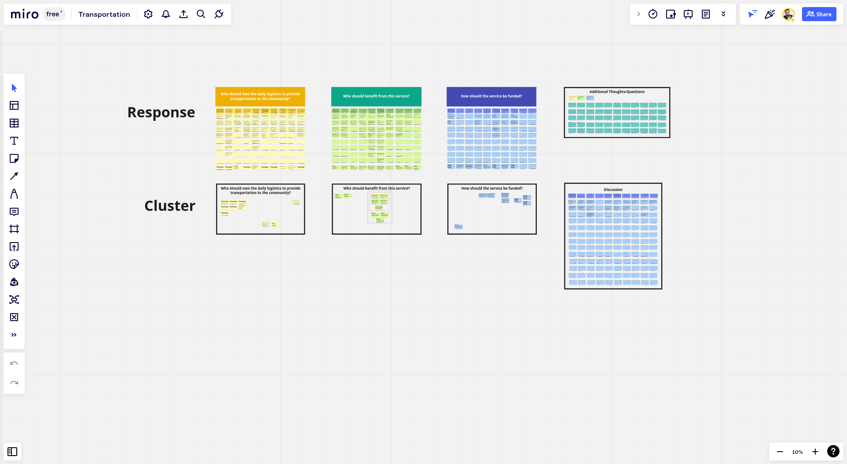Open the notifications bell

point(166,14)
